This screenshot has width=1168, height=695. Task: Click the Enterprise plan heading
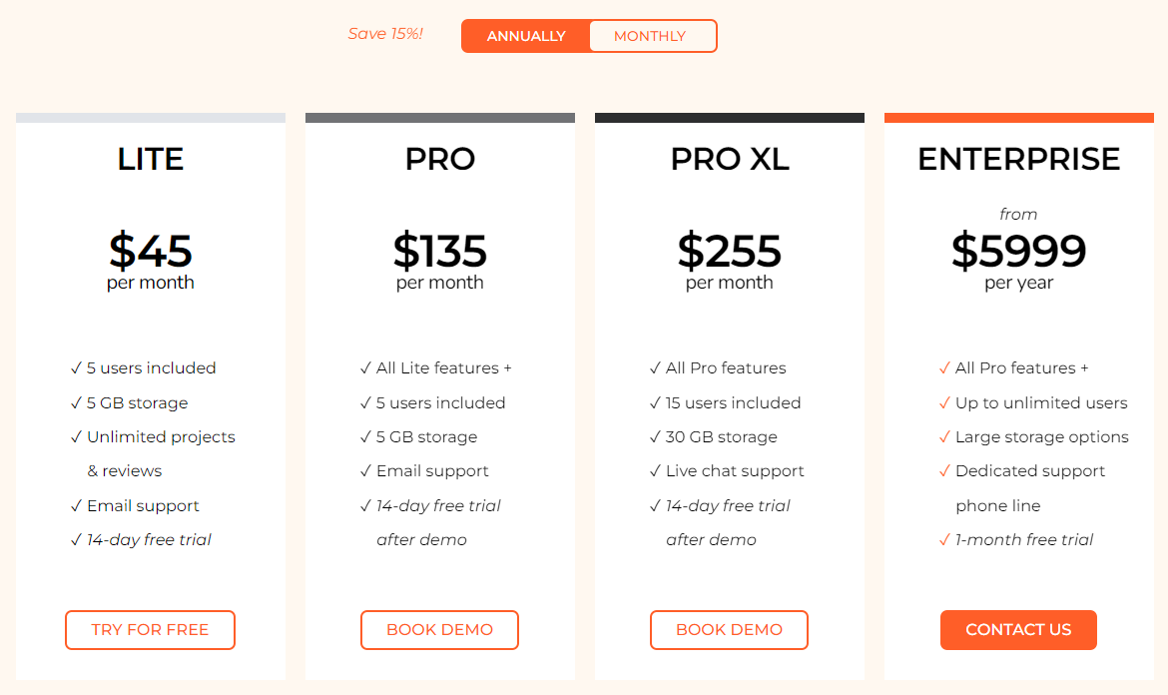coord(1019,159)
